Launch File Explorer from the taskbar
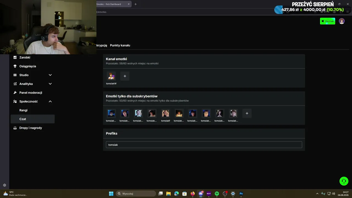The height and width of the screenshot is (198, 352). coord(169,194)
